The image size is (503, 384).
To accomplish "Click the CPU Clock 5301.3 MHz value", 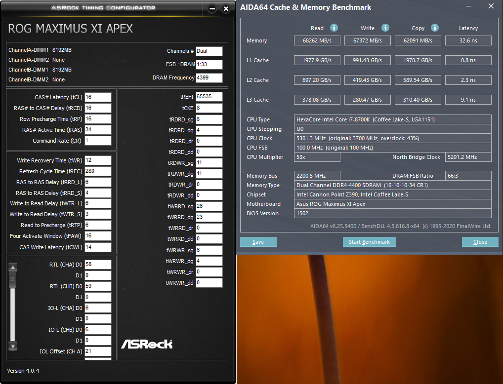I will (393, 138).
